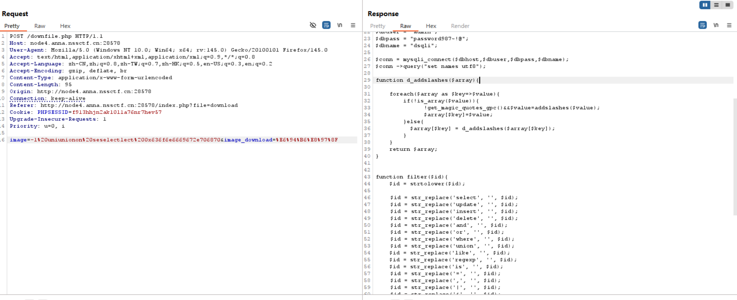Toggle word wrap icon in Response panel
The image size is (737, 300).
702,25
